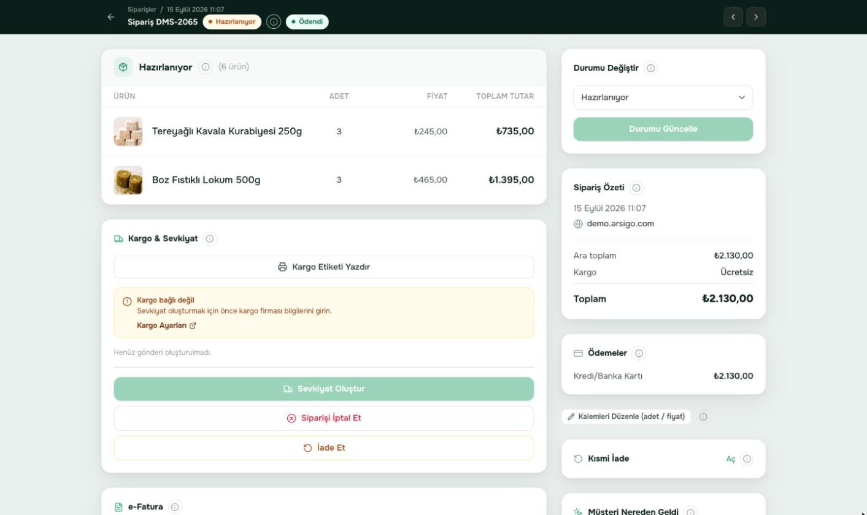Screen dimensions: 867x515
Task: Click Kargo Etiketi Yazdır button
Action: pyautogui.click(x=324, y=267)
